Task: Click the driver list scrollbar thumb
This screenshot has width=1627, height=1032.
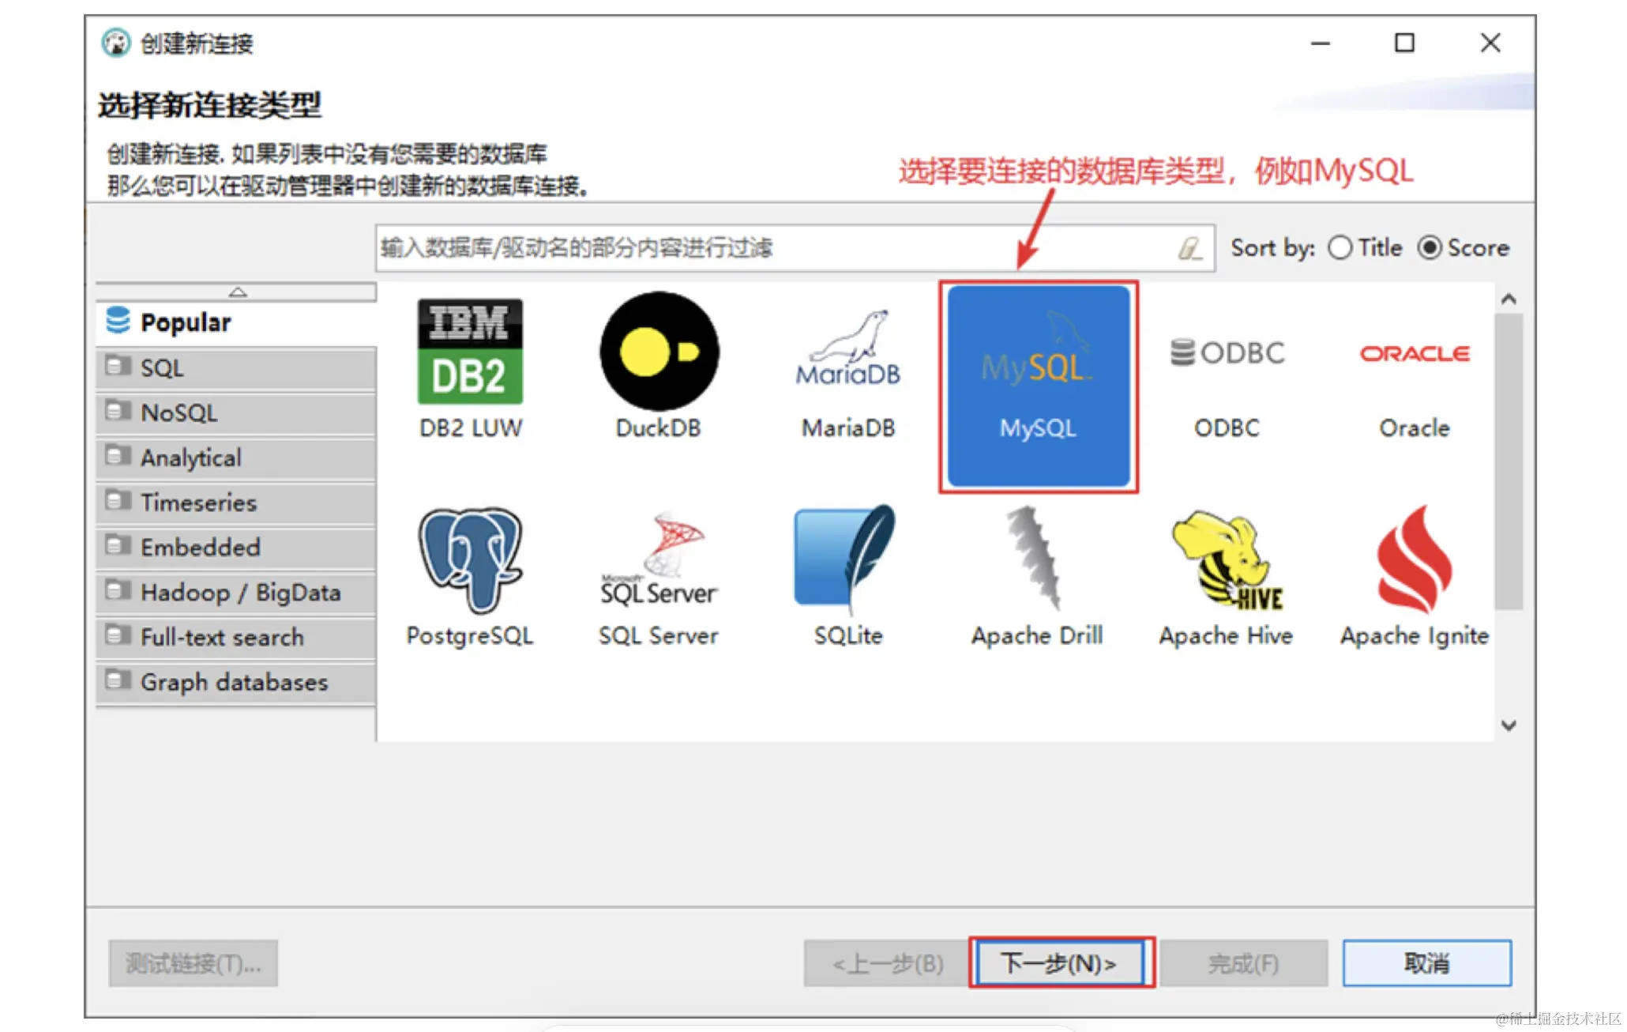Action: click(x=1509, y=461)
